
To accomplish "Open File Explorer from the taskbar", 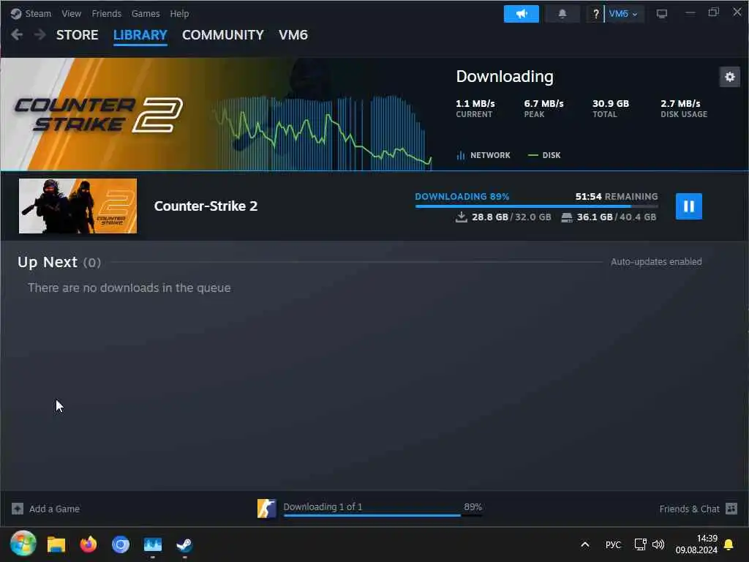I will coord(56,544).
